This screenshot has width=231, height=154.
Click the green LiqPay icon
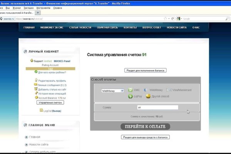tap(131, 96)
